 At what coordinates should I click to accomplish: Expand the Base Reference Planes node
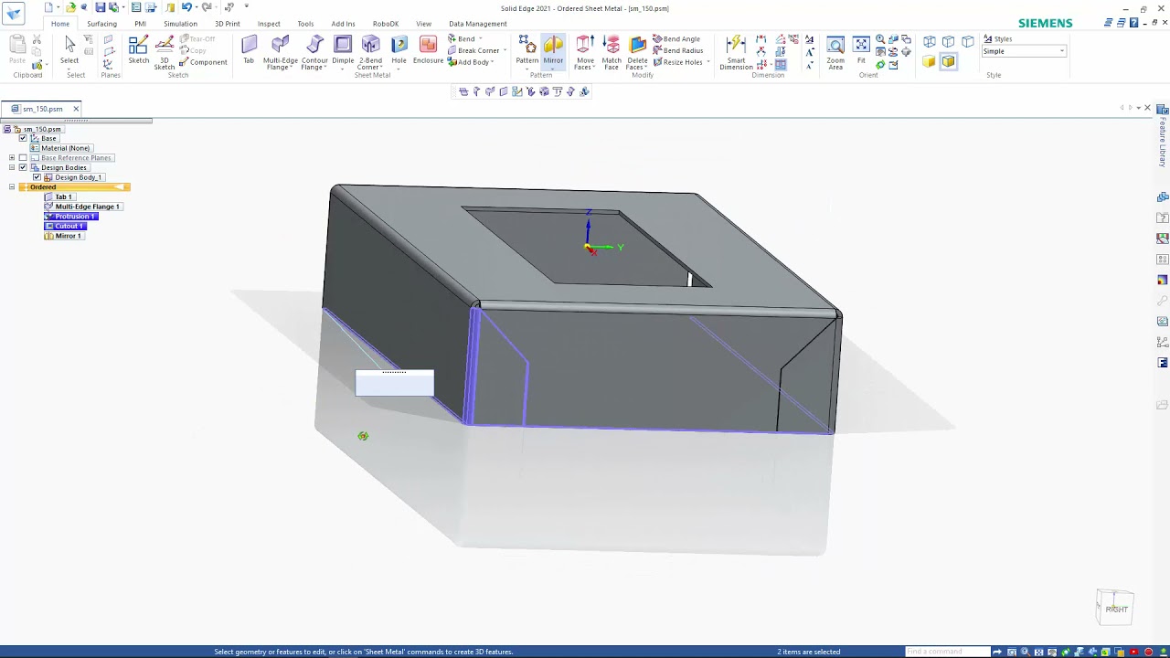(x=12, y=158)
